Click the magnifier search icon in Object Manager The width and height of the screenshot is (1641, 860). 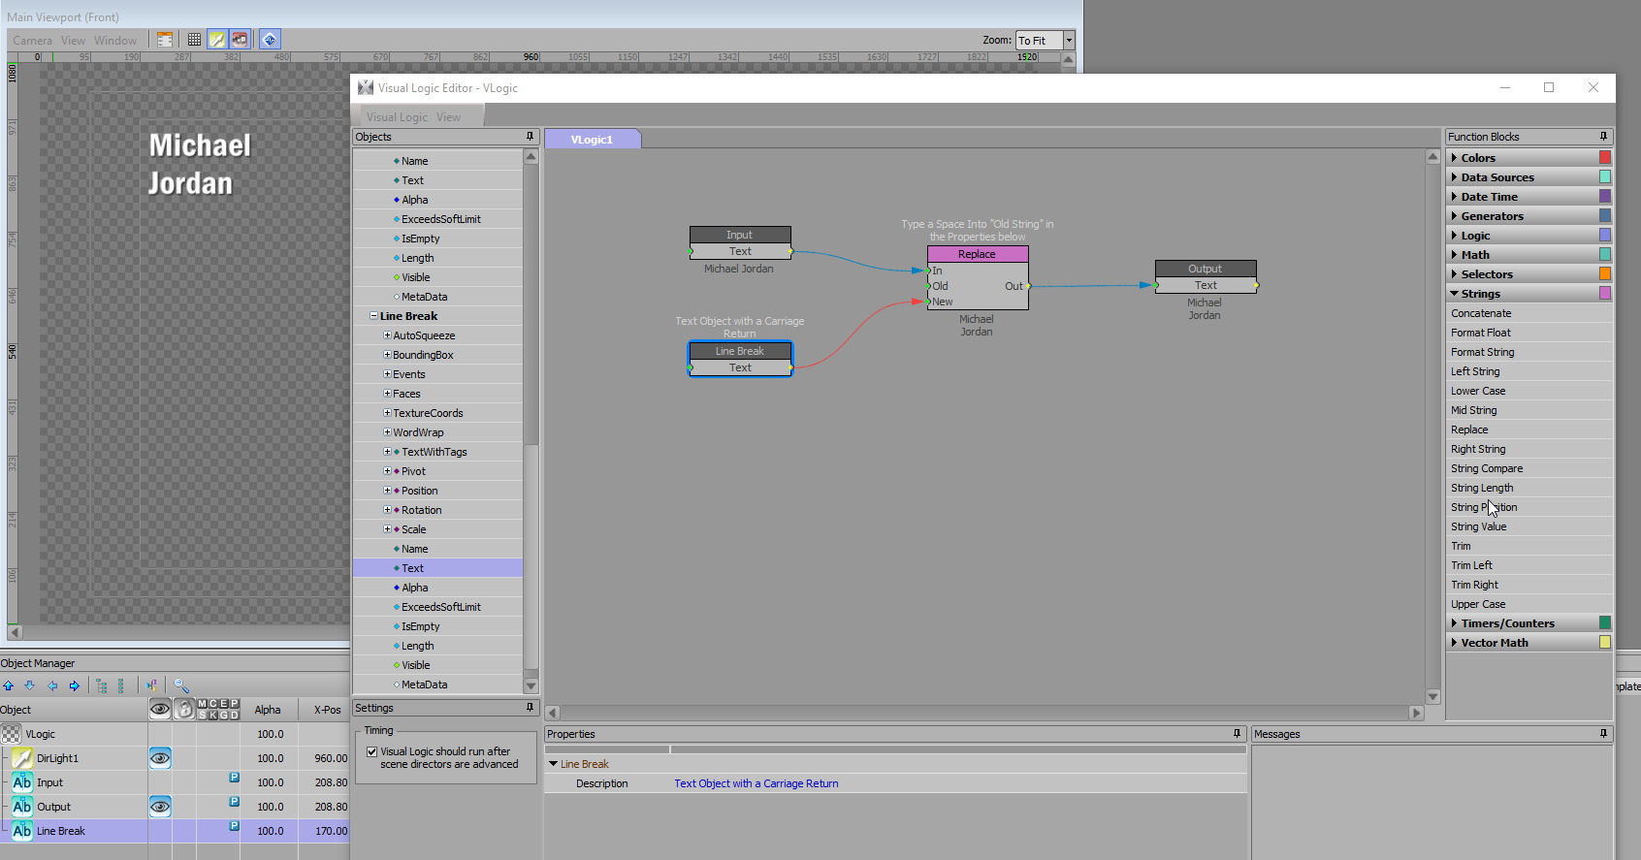click(181, 685)
